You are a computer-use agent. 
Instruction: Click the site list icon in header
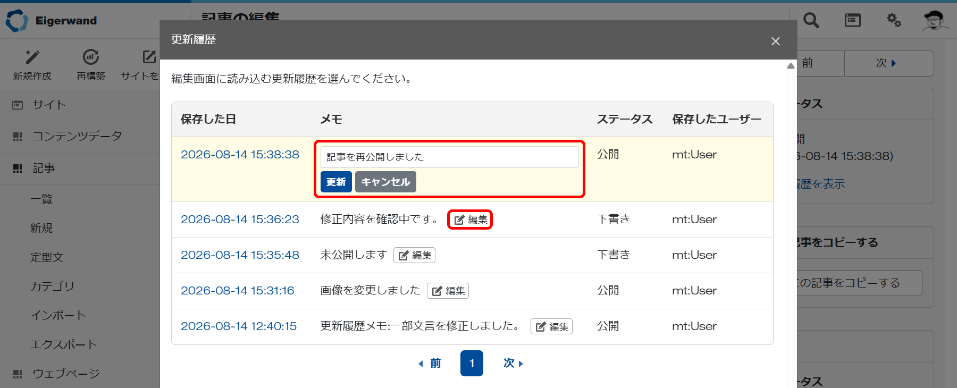point(853,21)
